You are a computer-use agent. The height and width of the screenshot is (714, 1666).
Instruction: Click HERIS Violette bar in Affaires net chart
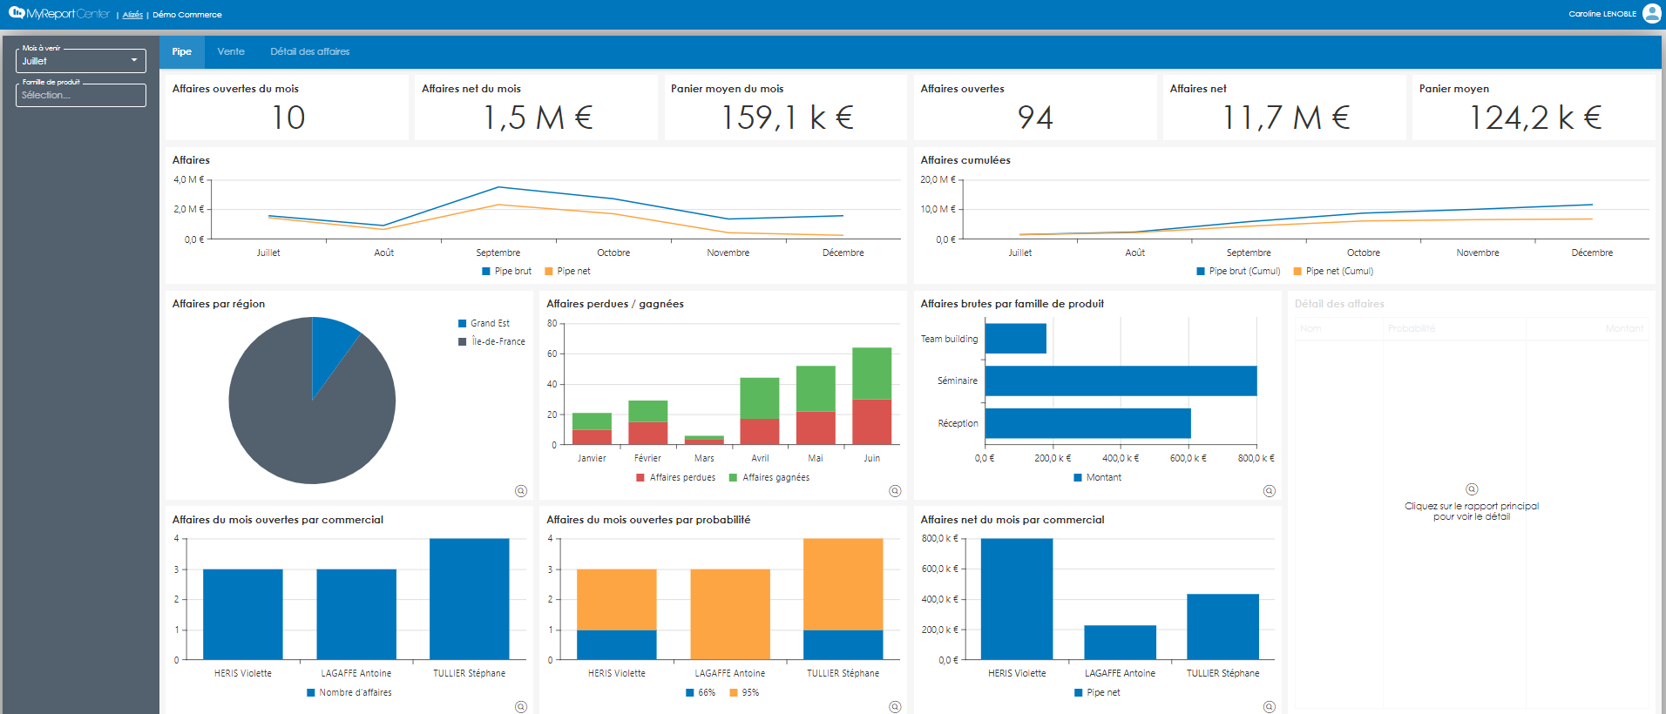(1017, 599)
